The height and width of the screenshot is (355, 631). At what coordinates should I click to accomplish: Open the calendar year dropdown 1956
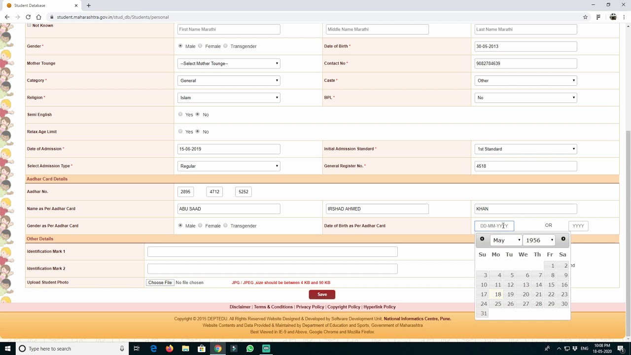click(539, 240)
